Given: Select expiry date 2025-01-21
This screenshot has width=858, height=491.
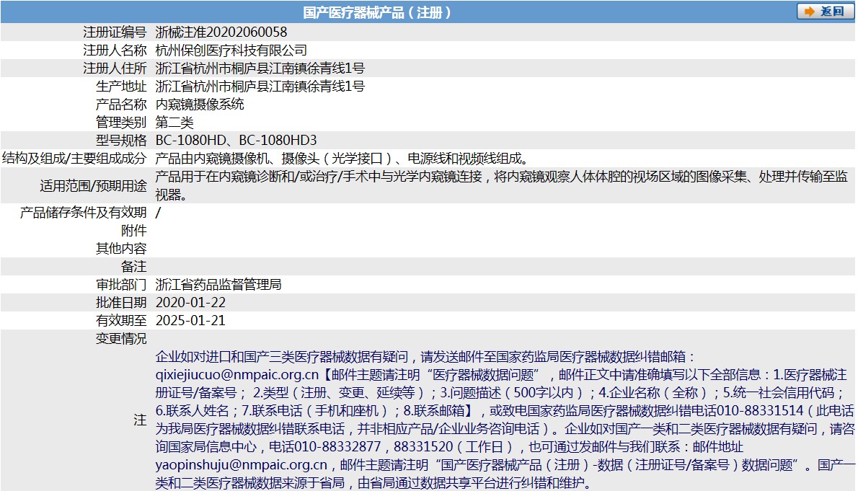Looking at the screenshot, I should (x=190, y=322).
